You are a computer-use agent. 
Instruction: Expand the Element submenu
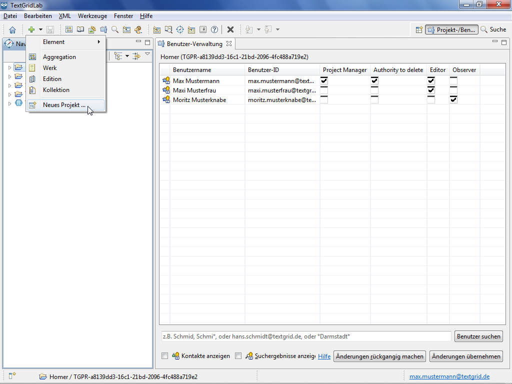[66, 42]
